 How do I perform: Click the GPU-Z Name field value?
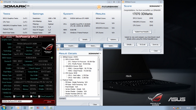pyautogui.click(x=27, y=44)
